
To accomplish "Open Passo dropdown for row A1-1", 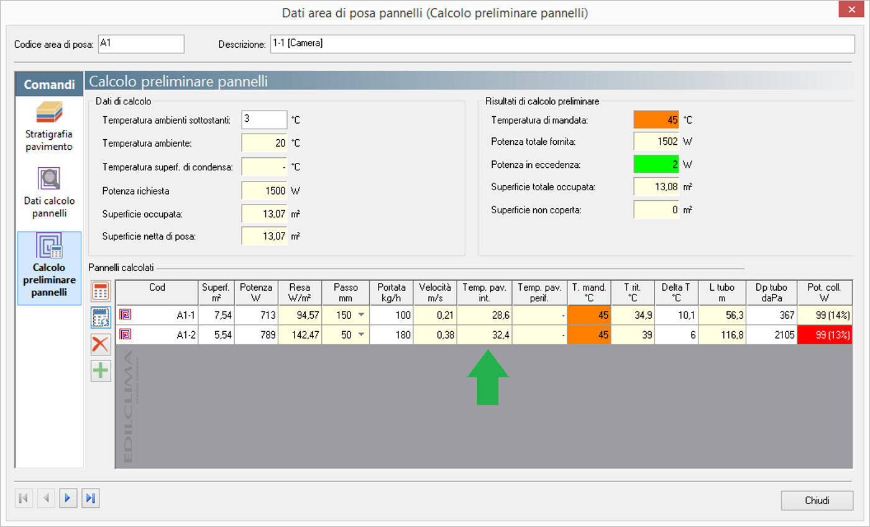I will (x=362, y=316).
